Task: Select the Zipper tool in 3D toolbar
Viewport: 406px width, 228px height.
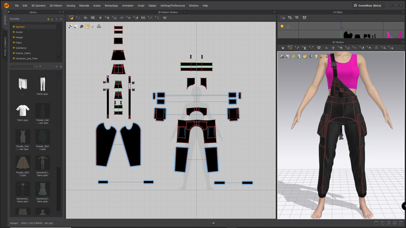Action: point(377,48)
